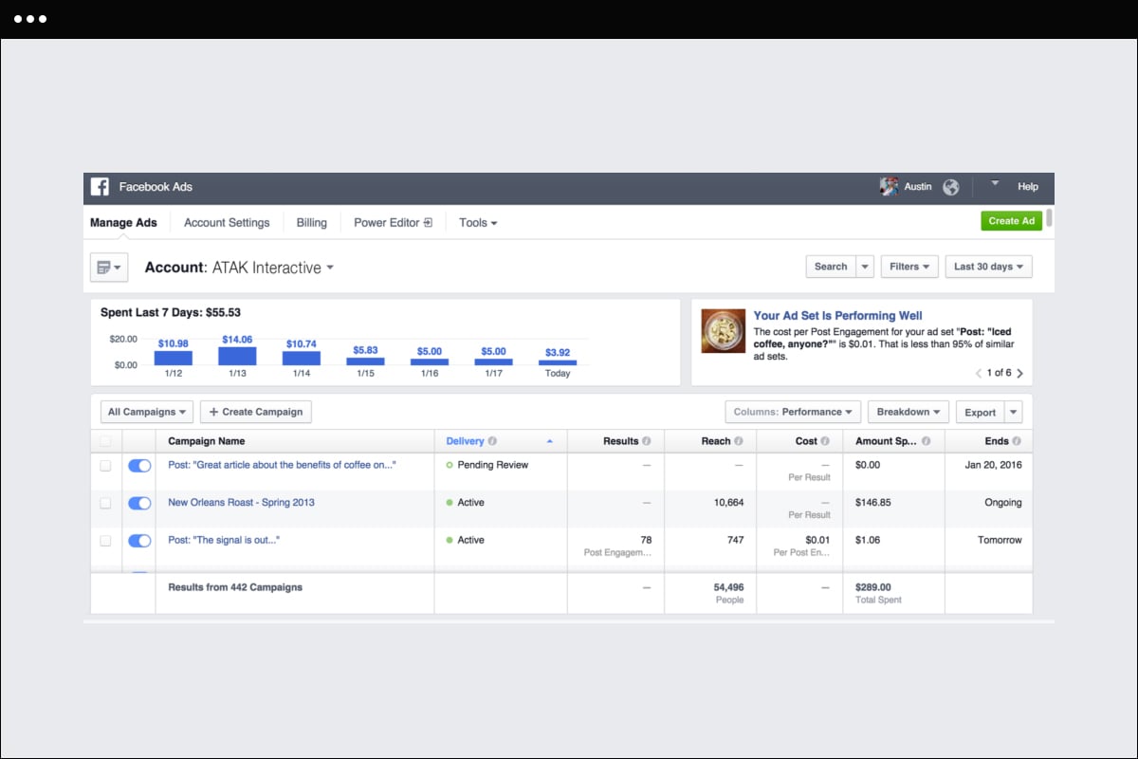Open the report view icon button

click(x=108, y=268)
